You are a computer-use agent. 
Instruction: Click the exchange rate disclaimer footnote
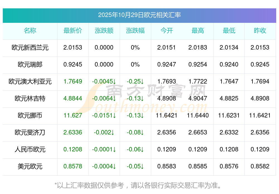point(139,185)
